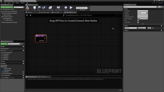Screen dimensions: 164x92
Task: Switch to the Viewport tab
Action: coord(30,12)
